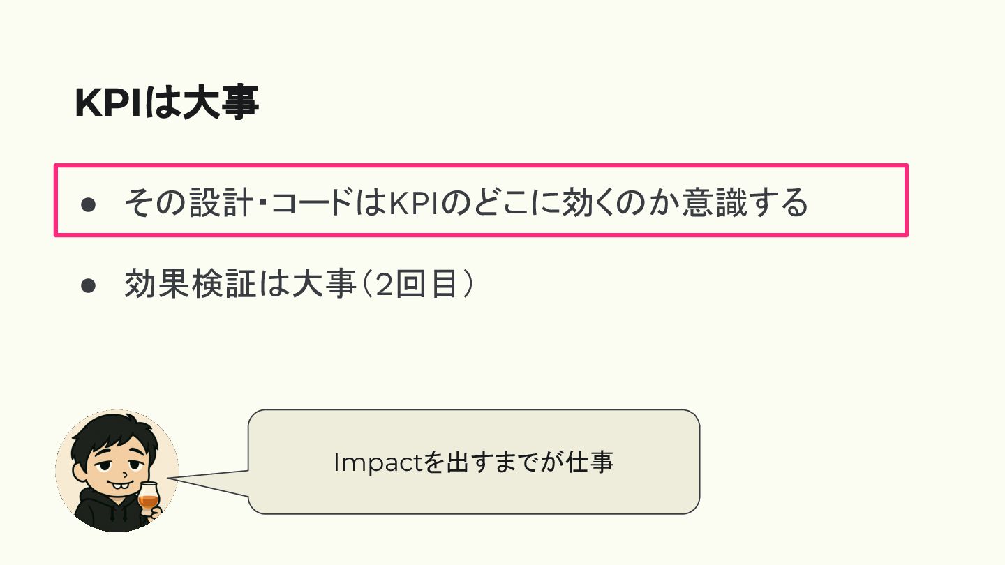Click the speech bubble with Impact text
This screenshot has width=1005, height=565.
(474, 462)
